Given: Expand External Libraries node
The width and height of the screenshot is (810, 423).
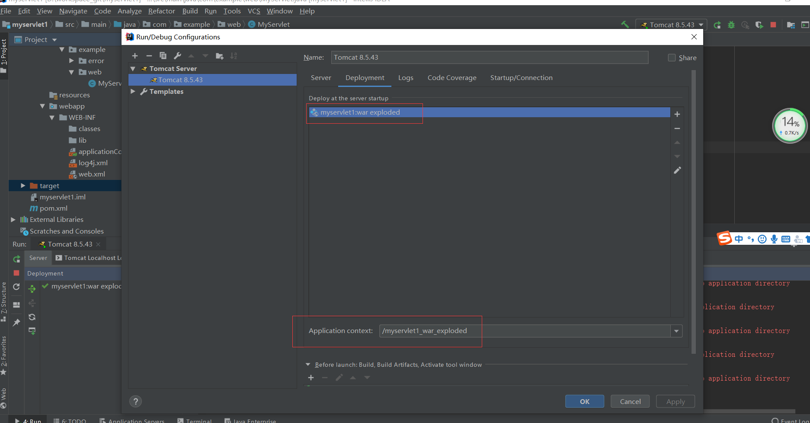Looking at the screenshot, I should [13, 220].
